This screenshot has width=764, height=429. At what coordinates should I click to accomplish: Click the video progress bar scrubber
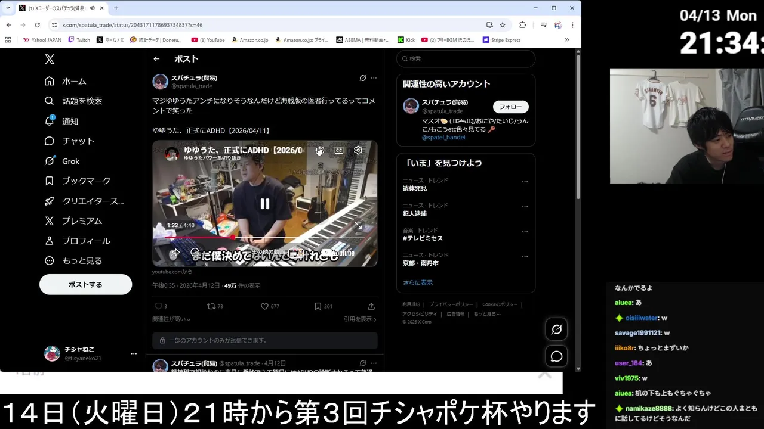click(232, 237)
